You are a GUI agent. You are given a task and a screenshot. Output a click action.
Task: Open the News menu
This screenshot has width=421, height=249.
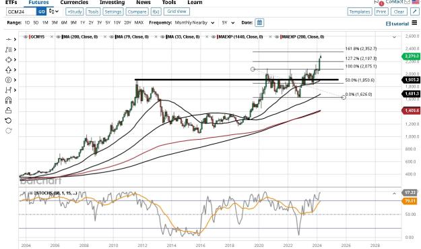pos(143,2)
